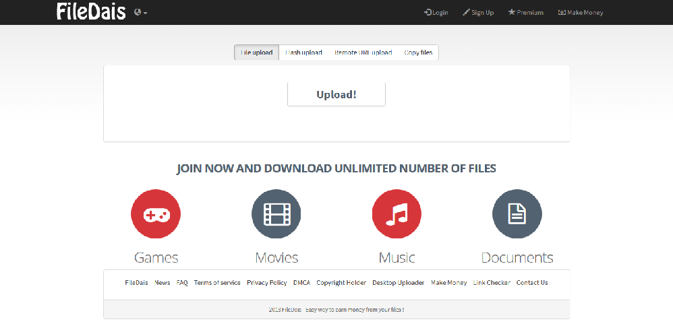Open Terms of service link
The height and width of the screenshot is (334, 673).
click(x=217, y=283)
